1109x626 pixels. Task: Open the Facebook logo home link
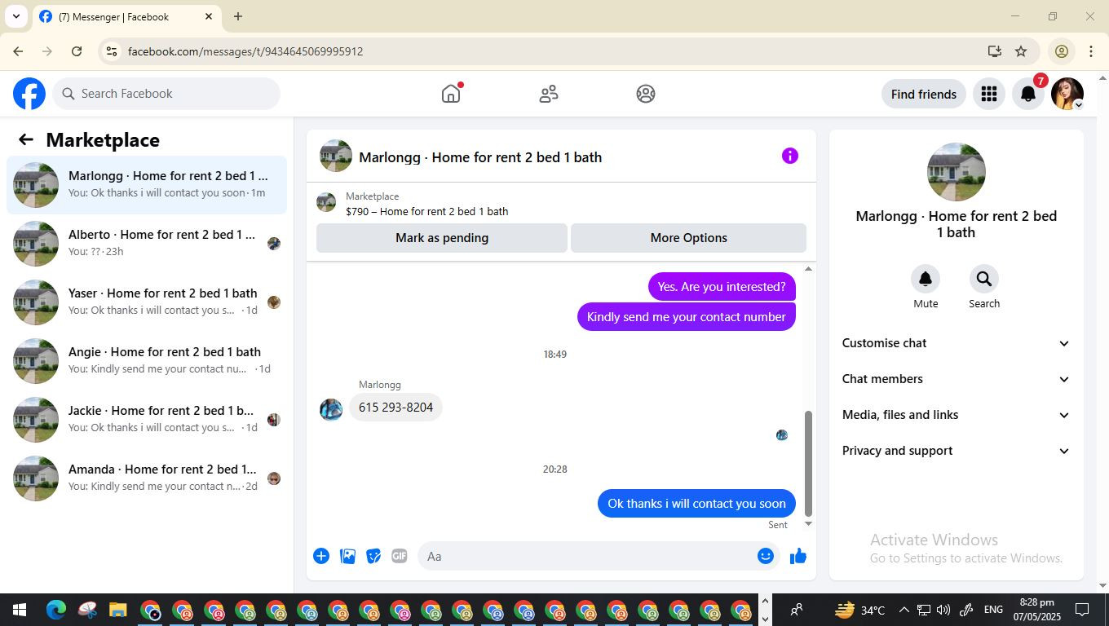29,94
